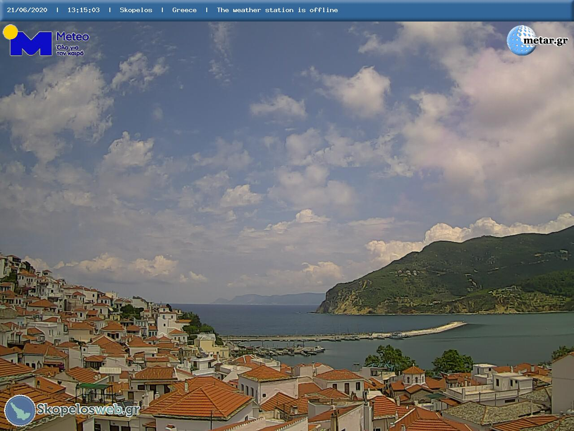This screenshot has height=431, width=574.
Task: Click the Skopelosweb.gr island map icon
Action: pyautogui.click(x=20, y=410)
